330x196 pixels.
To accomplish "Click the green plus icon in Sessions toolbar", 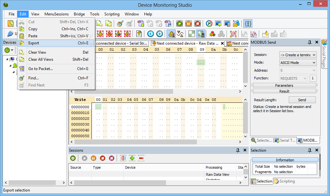I will coord(132,158).
